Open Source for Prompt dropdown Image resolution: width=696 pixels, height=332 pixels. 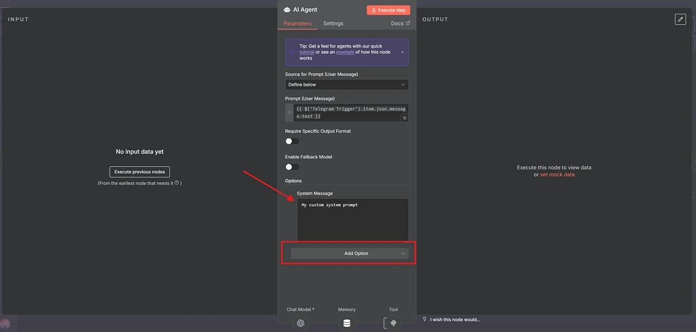click(346, 85)
